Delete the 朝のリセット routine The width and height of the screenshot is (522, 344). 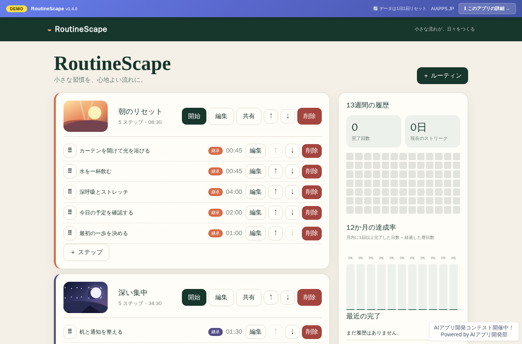tap(310, 116)
